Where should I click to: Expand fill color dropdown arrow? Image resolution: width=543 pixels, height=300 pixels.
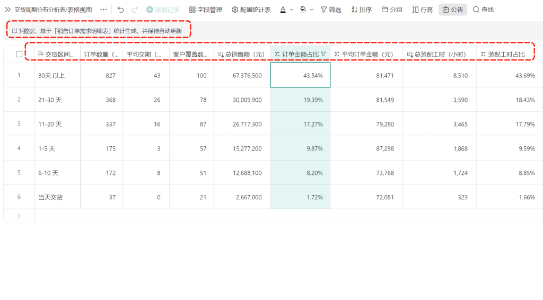312,10
